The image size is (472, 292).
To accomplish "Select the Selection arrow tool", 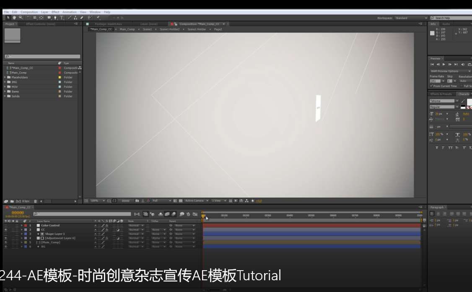I will pos(8,18).
